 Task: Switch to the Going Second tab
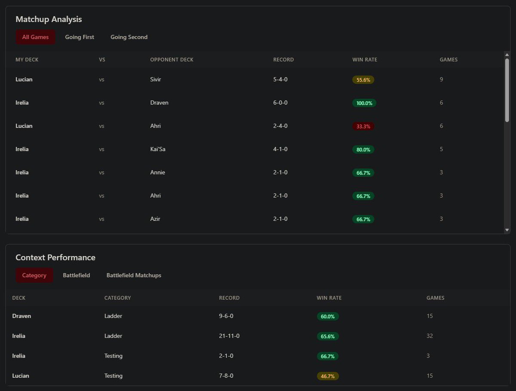pyautogui.click(x=129, y=37)
